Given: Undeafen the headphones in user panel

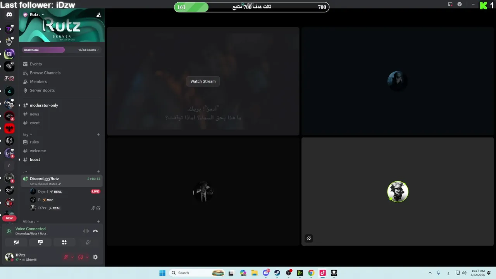Looking at the screenshot, I should click(x=81, y=257).
